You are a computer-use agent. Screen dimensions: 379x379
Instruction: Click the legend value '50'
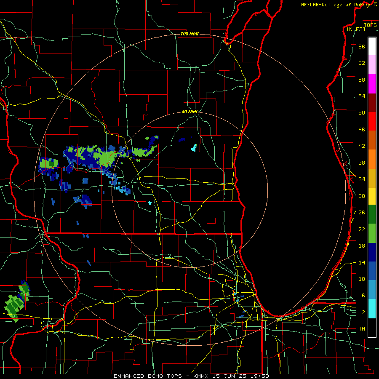coord(362,112)
